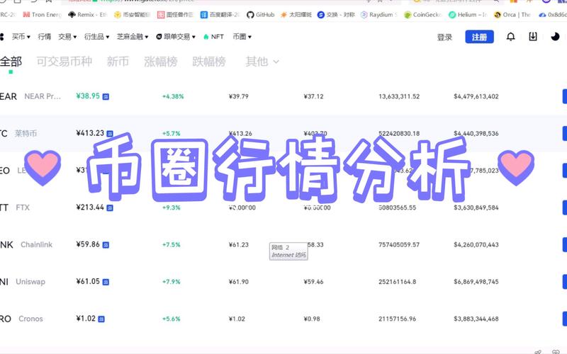Image resolution: width=567 pixels, height=354 pixels.
Task: Expand the 交易 dropdown menu
Action: pyautogui.click(x=67, y=37)
